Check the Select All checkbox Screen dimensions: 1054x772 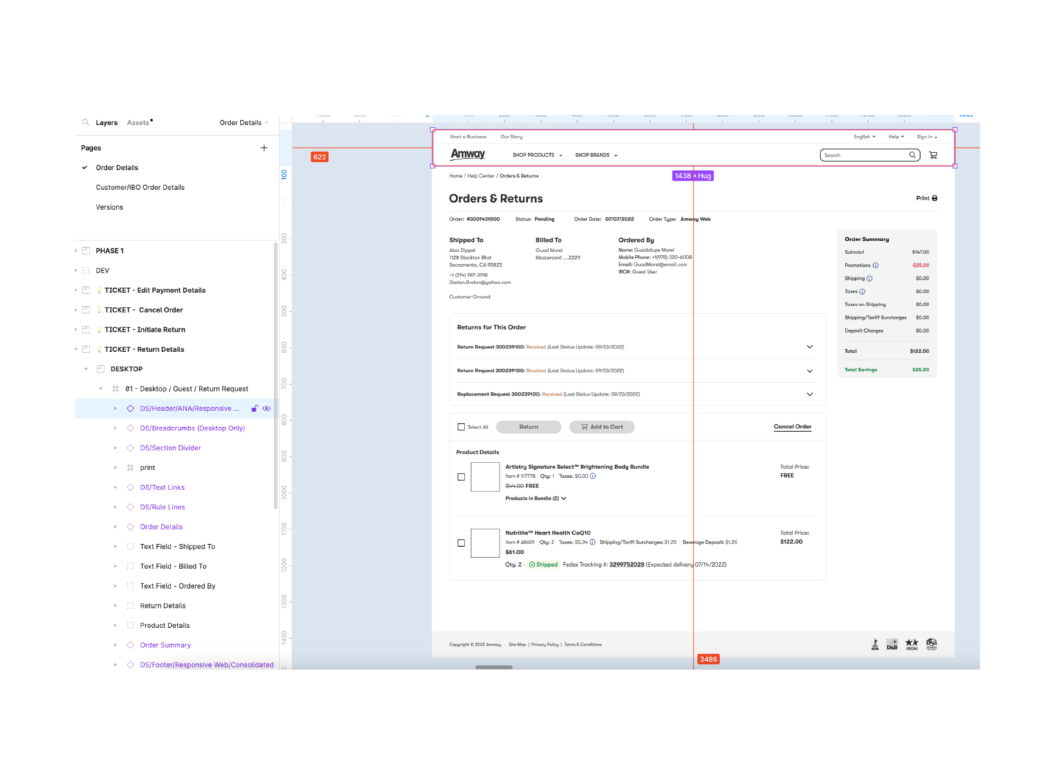(x=461, y=427)
